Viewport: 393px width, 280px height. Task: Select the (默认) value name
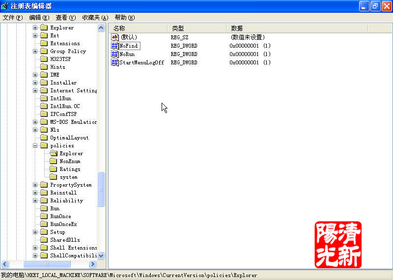pos(129,37)
